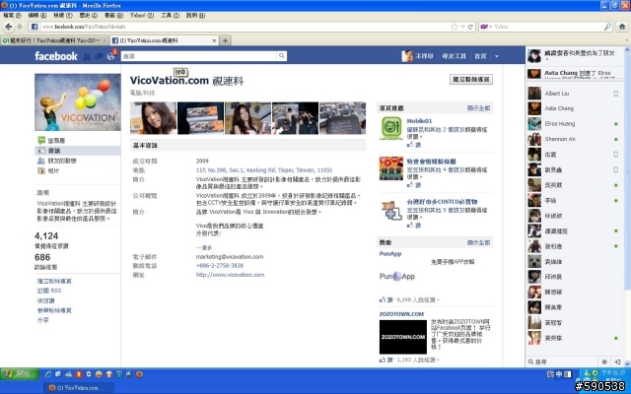Close the VicoVation.com Facebook tab

click(x=214, y=40)
